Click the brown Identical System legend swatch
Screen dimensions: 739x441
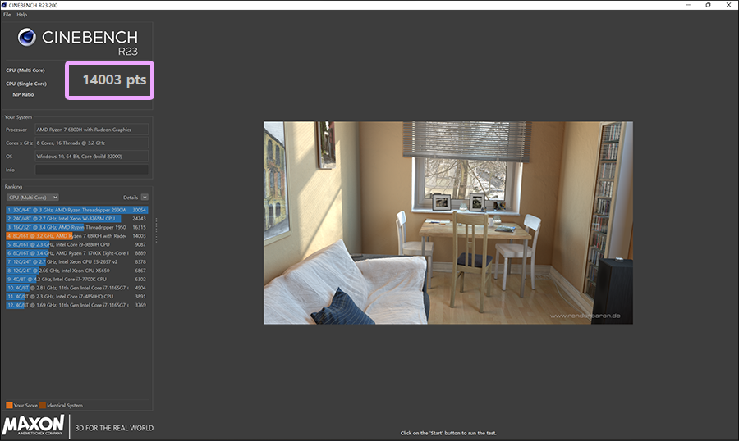pyautogui.click(x=43, y=405)
